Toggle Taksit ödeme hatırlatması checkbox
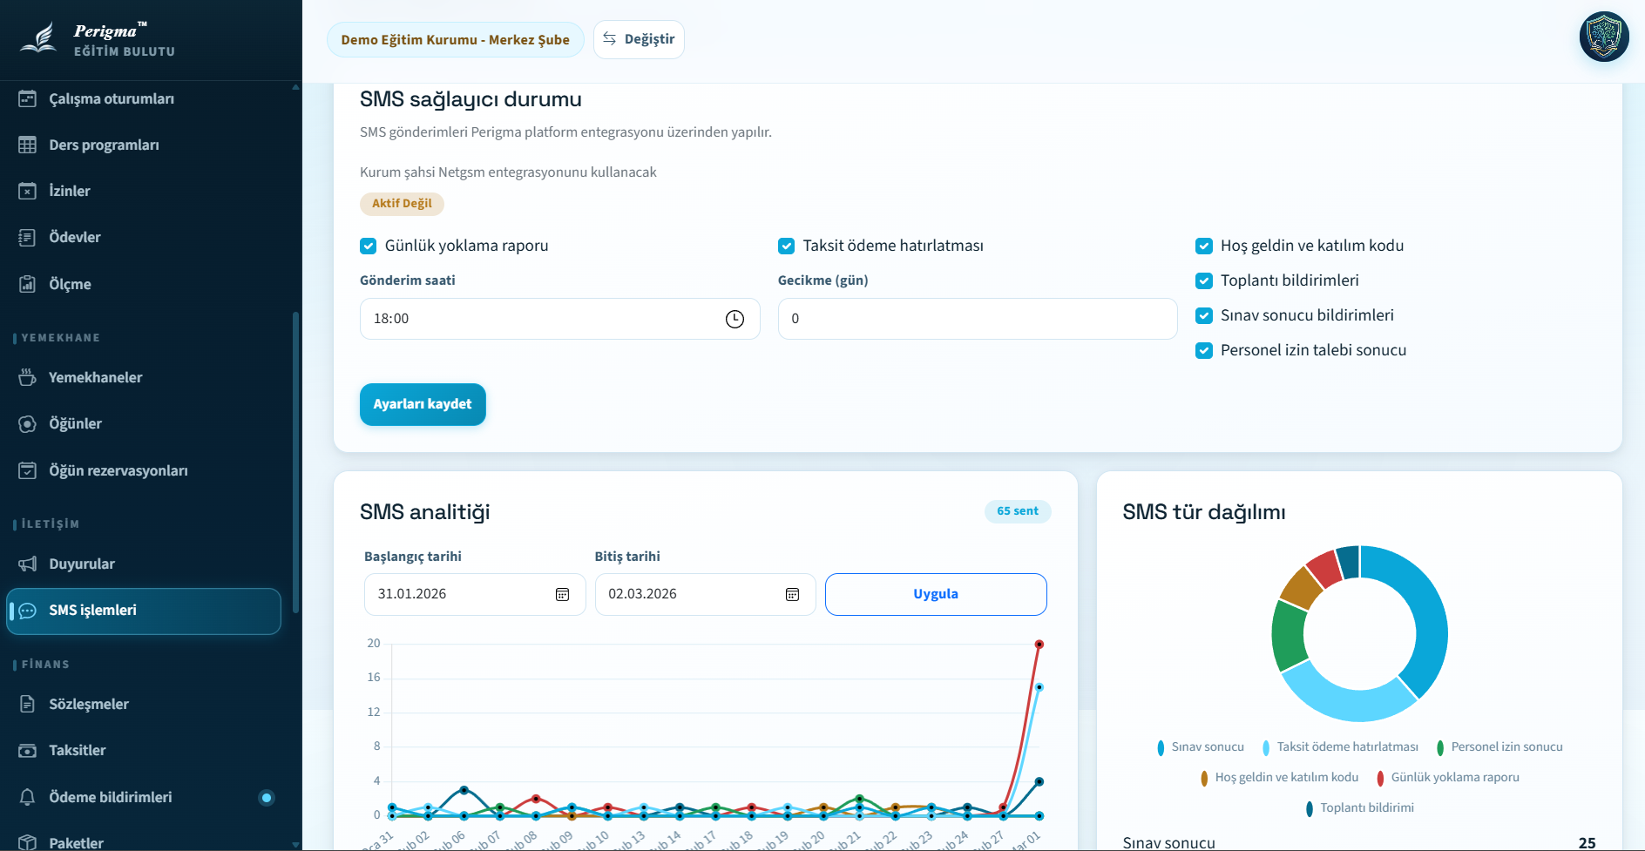Screen dimensions: 1645x851 (x=786, y=247)
